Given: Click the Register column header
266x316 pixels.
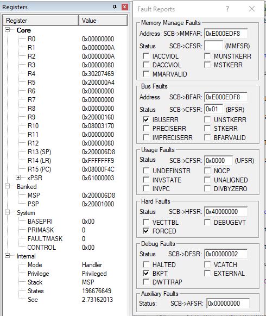Looking at the screenshot, I should [41, 21].
